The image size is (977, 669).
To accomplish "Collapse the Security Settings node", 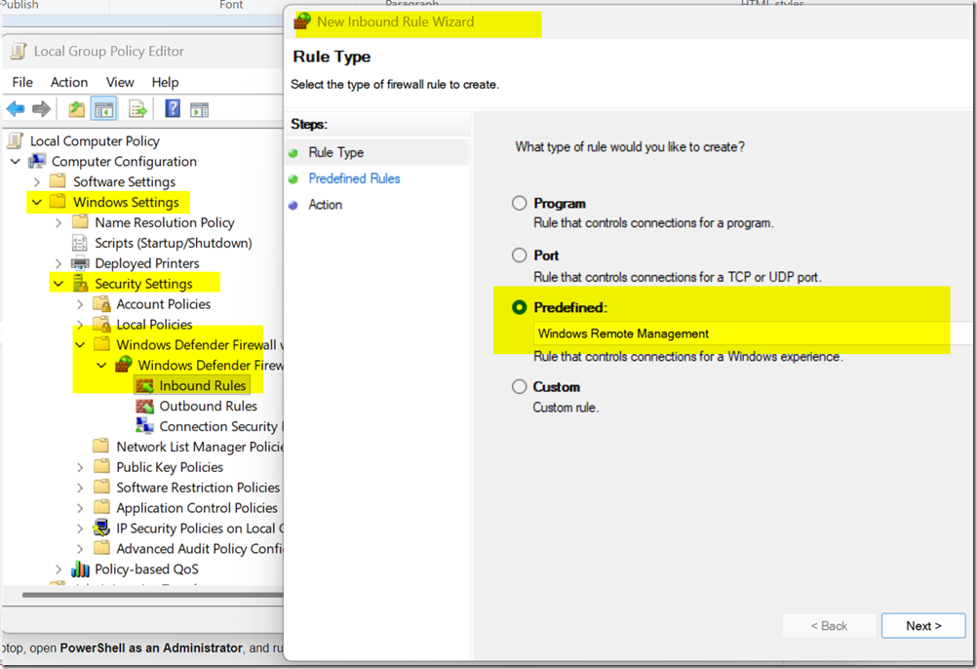I will pyautogui.click(x=59, y=284).
